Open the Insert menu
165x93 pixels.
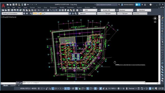click(x=25, y=7)
